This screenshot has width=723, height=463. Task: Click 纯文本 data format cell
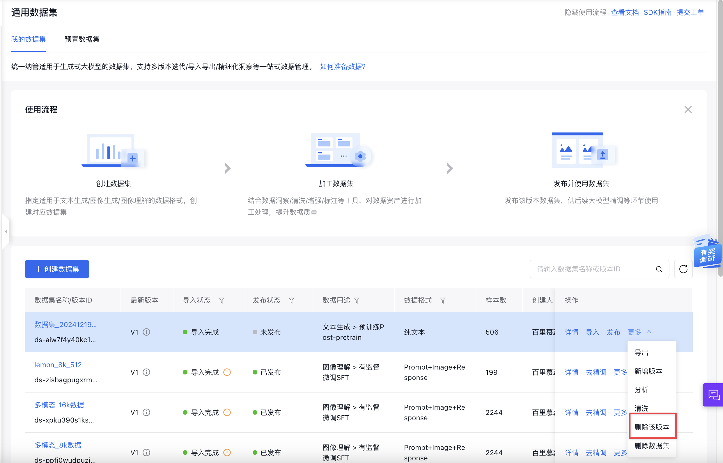pos(414,332)
